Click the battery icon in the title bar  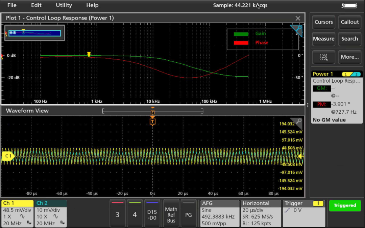coord(349,5)
